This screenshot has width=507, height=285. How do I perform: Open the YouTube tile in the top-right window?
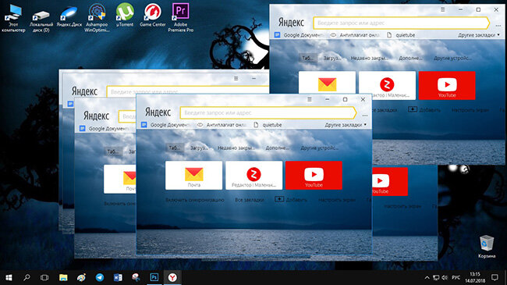[447, 86]
